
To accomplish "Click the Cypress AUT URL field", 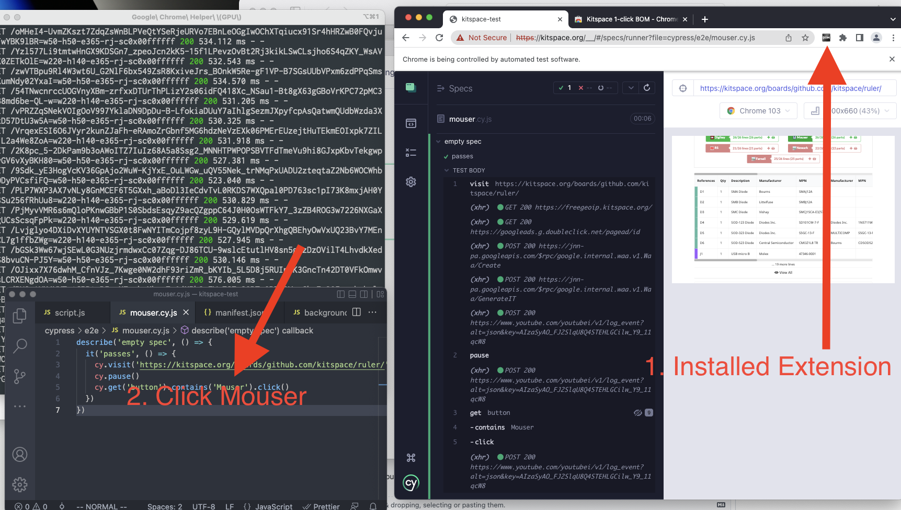I will coord(794,88).
